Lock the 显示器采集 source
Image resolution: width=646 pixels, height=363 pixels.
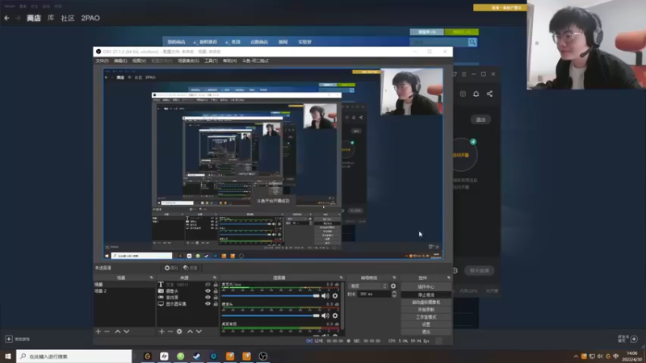click(216, 304)
